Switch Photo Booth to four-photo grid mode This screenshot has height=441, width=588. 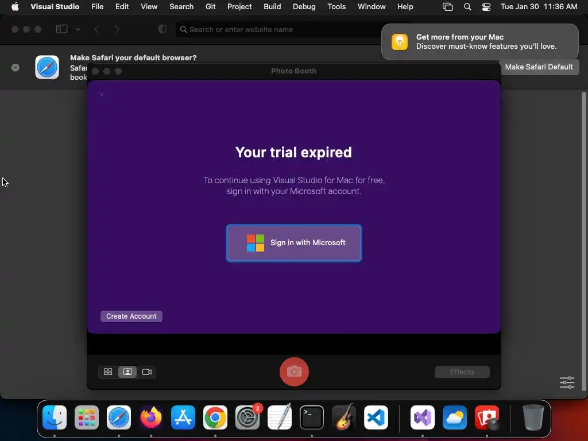click(x=108, y=372)
